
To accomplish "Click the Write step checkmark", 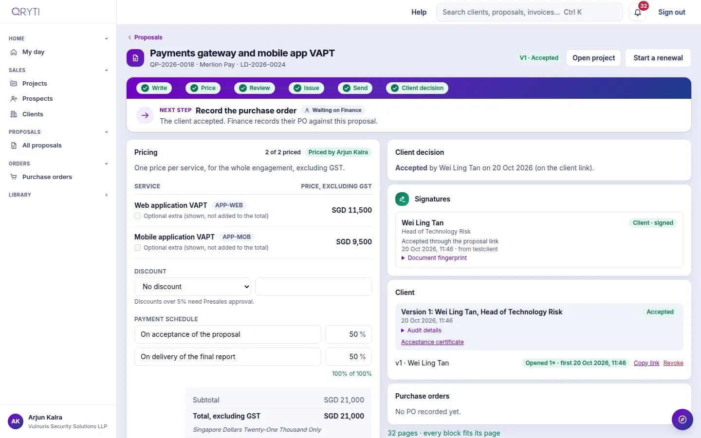I will [145, 88].
